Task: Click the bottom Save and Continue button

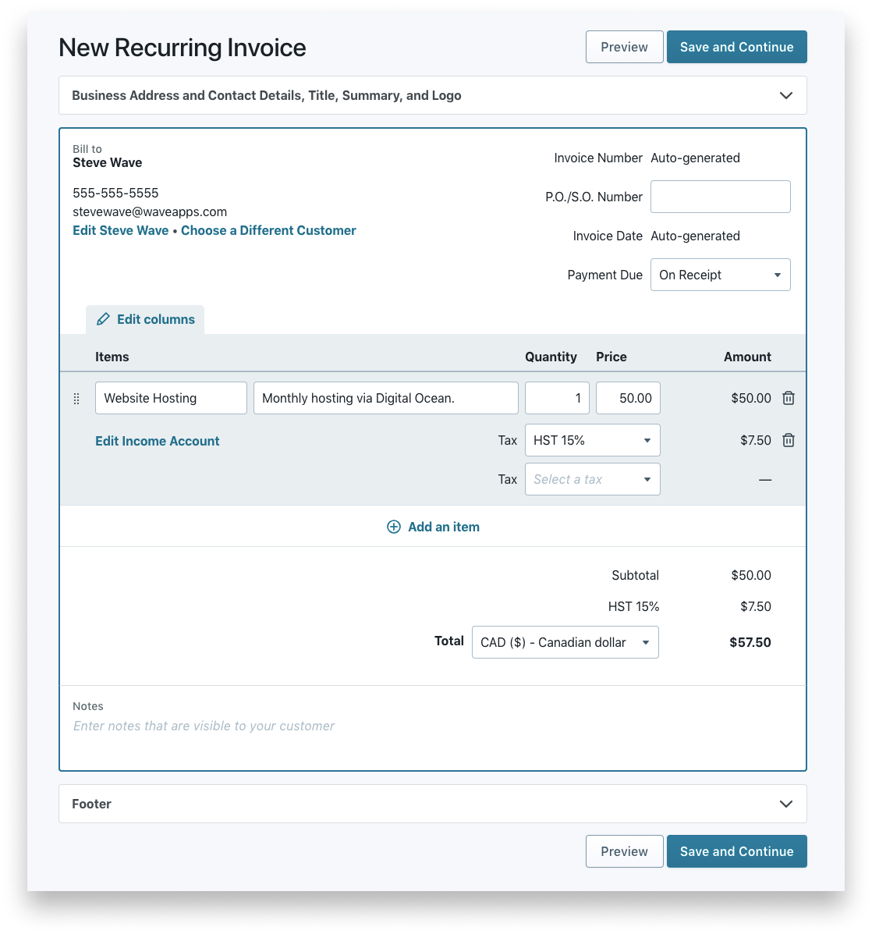Action: [x=737, y=851]
